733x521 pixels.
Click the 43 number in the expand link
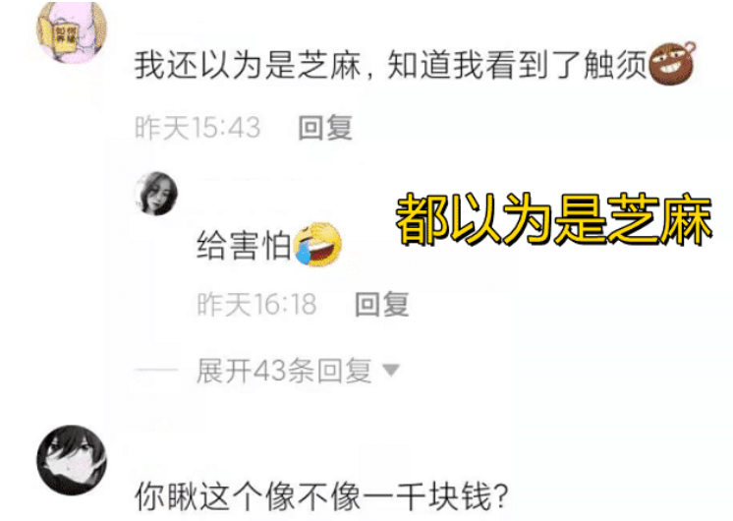[x=269, y=371]
